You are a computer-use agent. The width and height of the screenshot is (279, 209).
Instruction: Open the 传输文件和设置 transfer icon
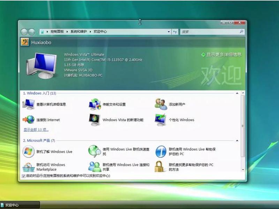tap(95, 104)
